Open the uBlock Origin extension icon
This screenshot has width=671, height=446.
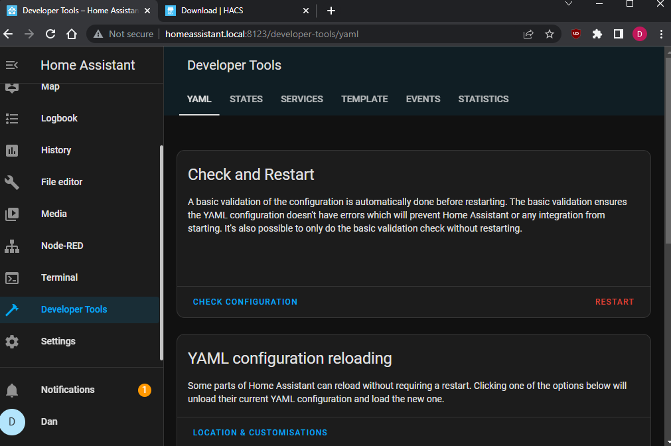pos(576,34)
